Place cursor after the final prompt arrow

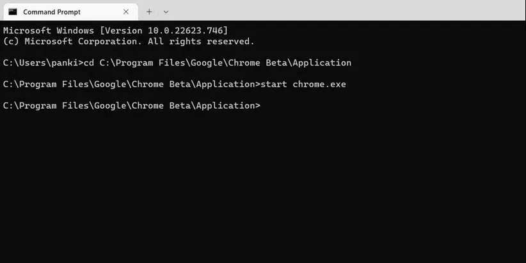pyautogui.click(x=264, y=106)
